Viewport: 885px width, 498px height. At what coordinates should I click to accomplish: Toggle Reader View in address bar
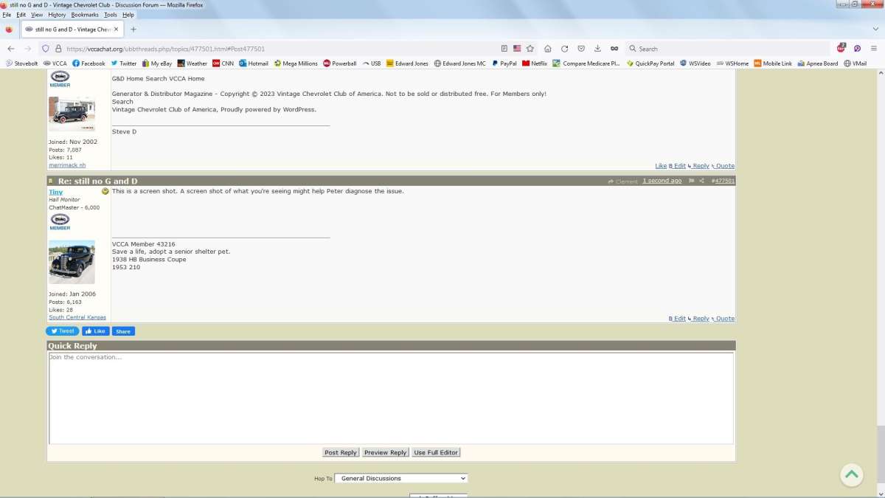[x=504, y=49]
